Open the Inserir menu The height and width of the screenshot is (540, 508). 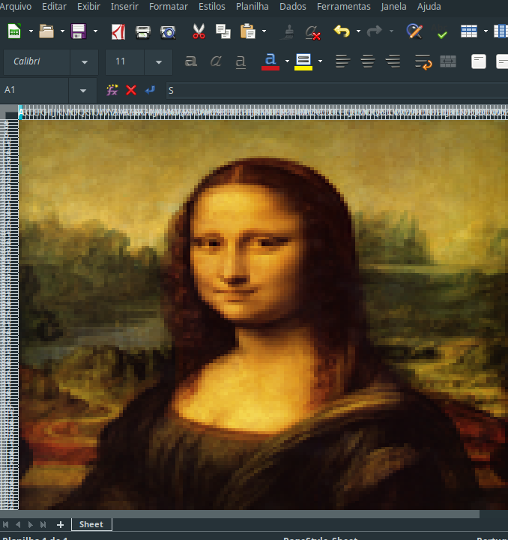pos(124,7)
